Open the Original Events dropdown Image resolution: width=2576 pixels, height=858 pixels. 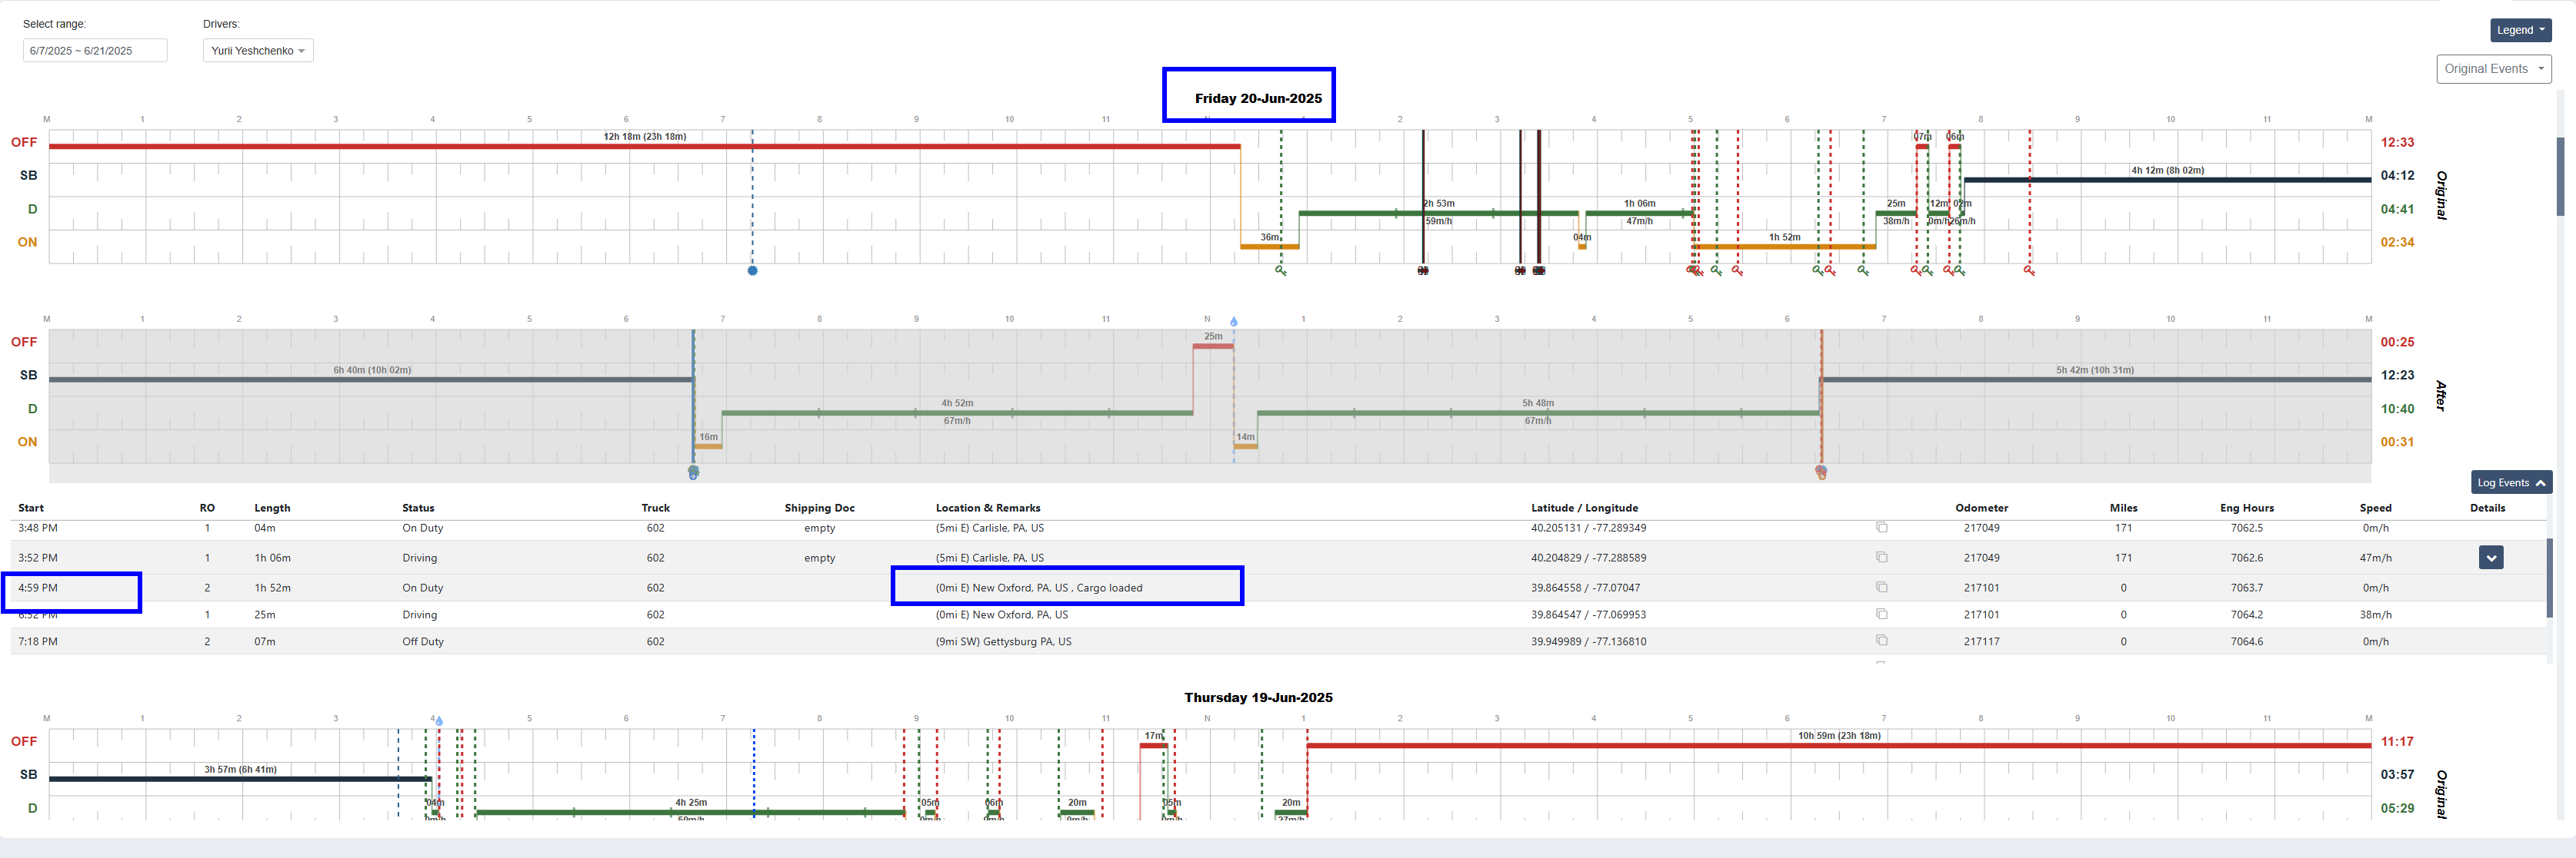click(x=2493, y=69)
